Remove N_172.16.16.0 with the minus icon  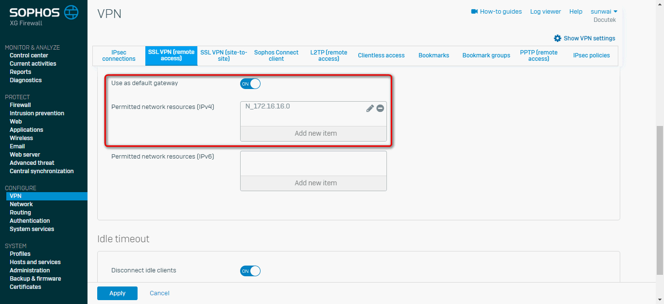point(380,108)
